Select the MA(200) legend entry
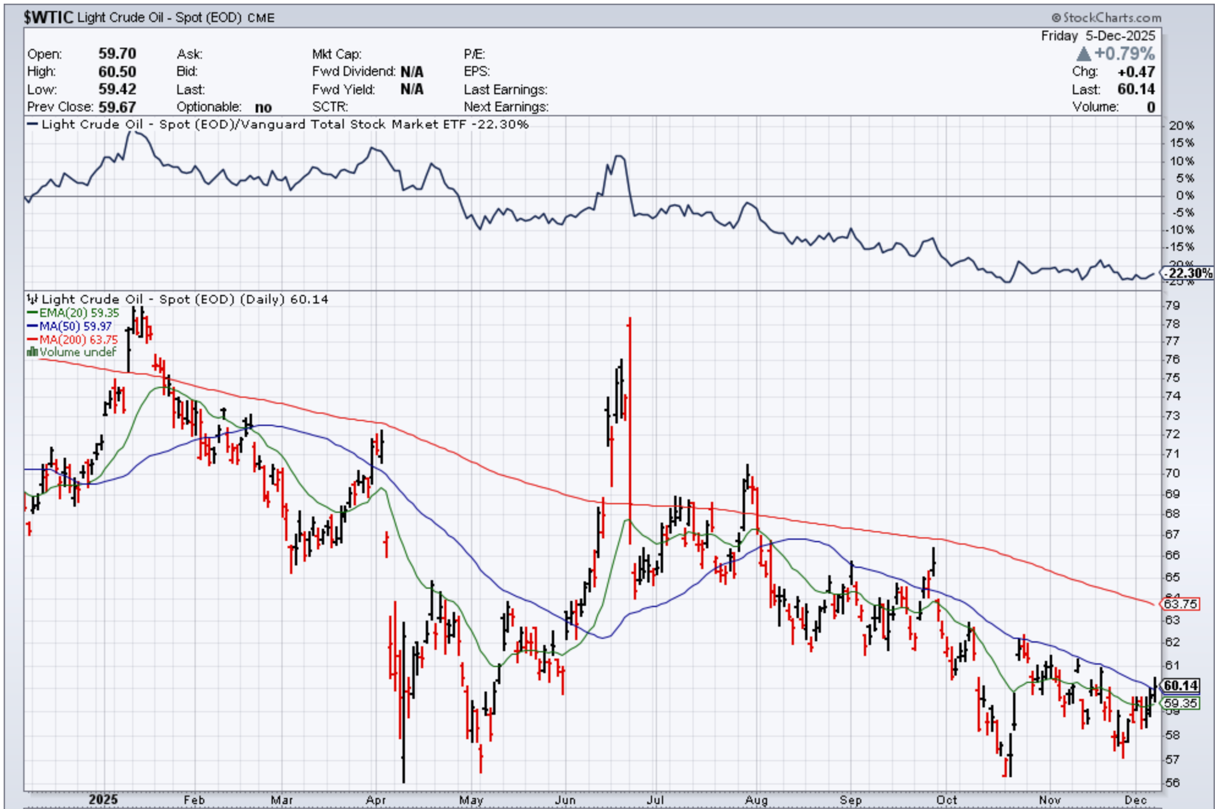This screenshot has width=1221, height=809. pyautogui.click(x=72, y=339)
